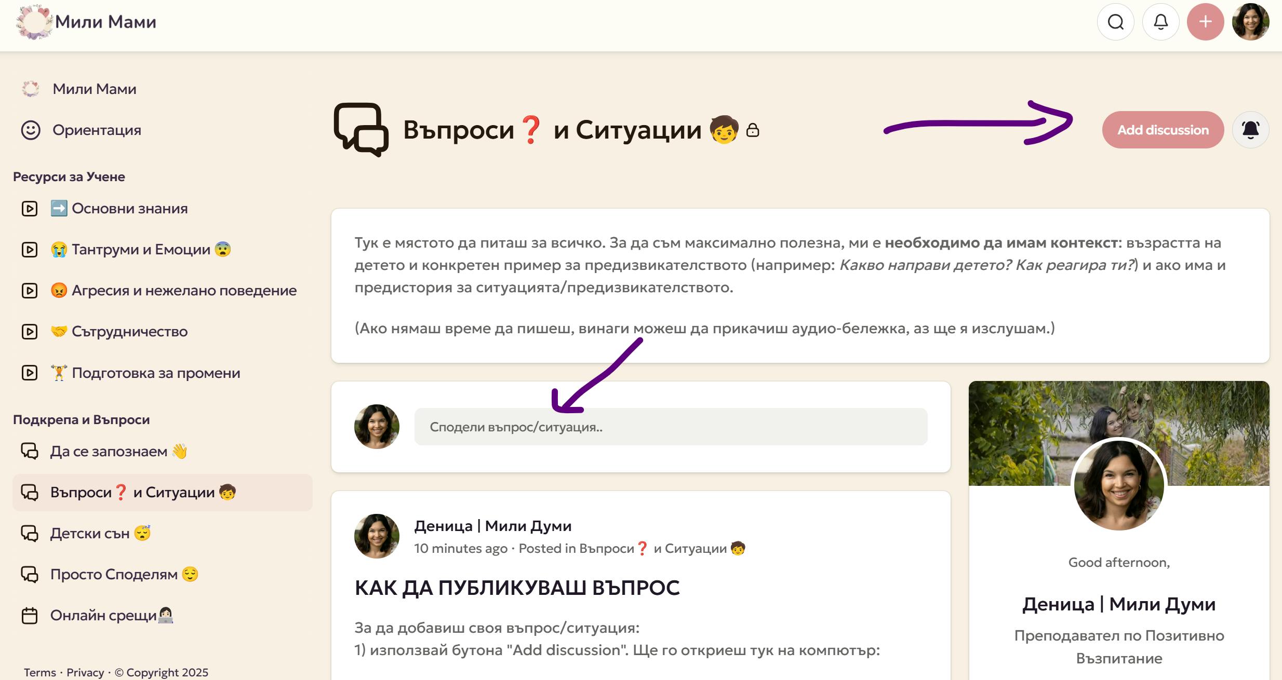Switch to the Детски сън space
This screenshot has height=680, width=1282.
click(90, 534)
